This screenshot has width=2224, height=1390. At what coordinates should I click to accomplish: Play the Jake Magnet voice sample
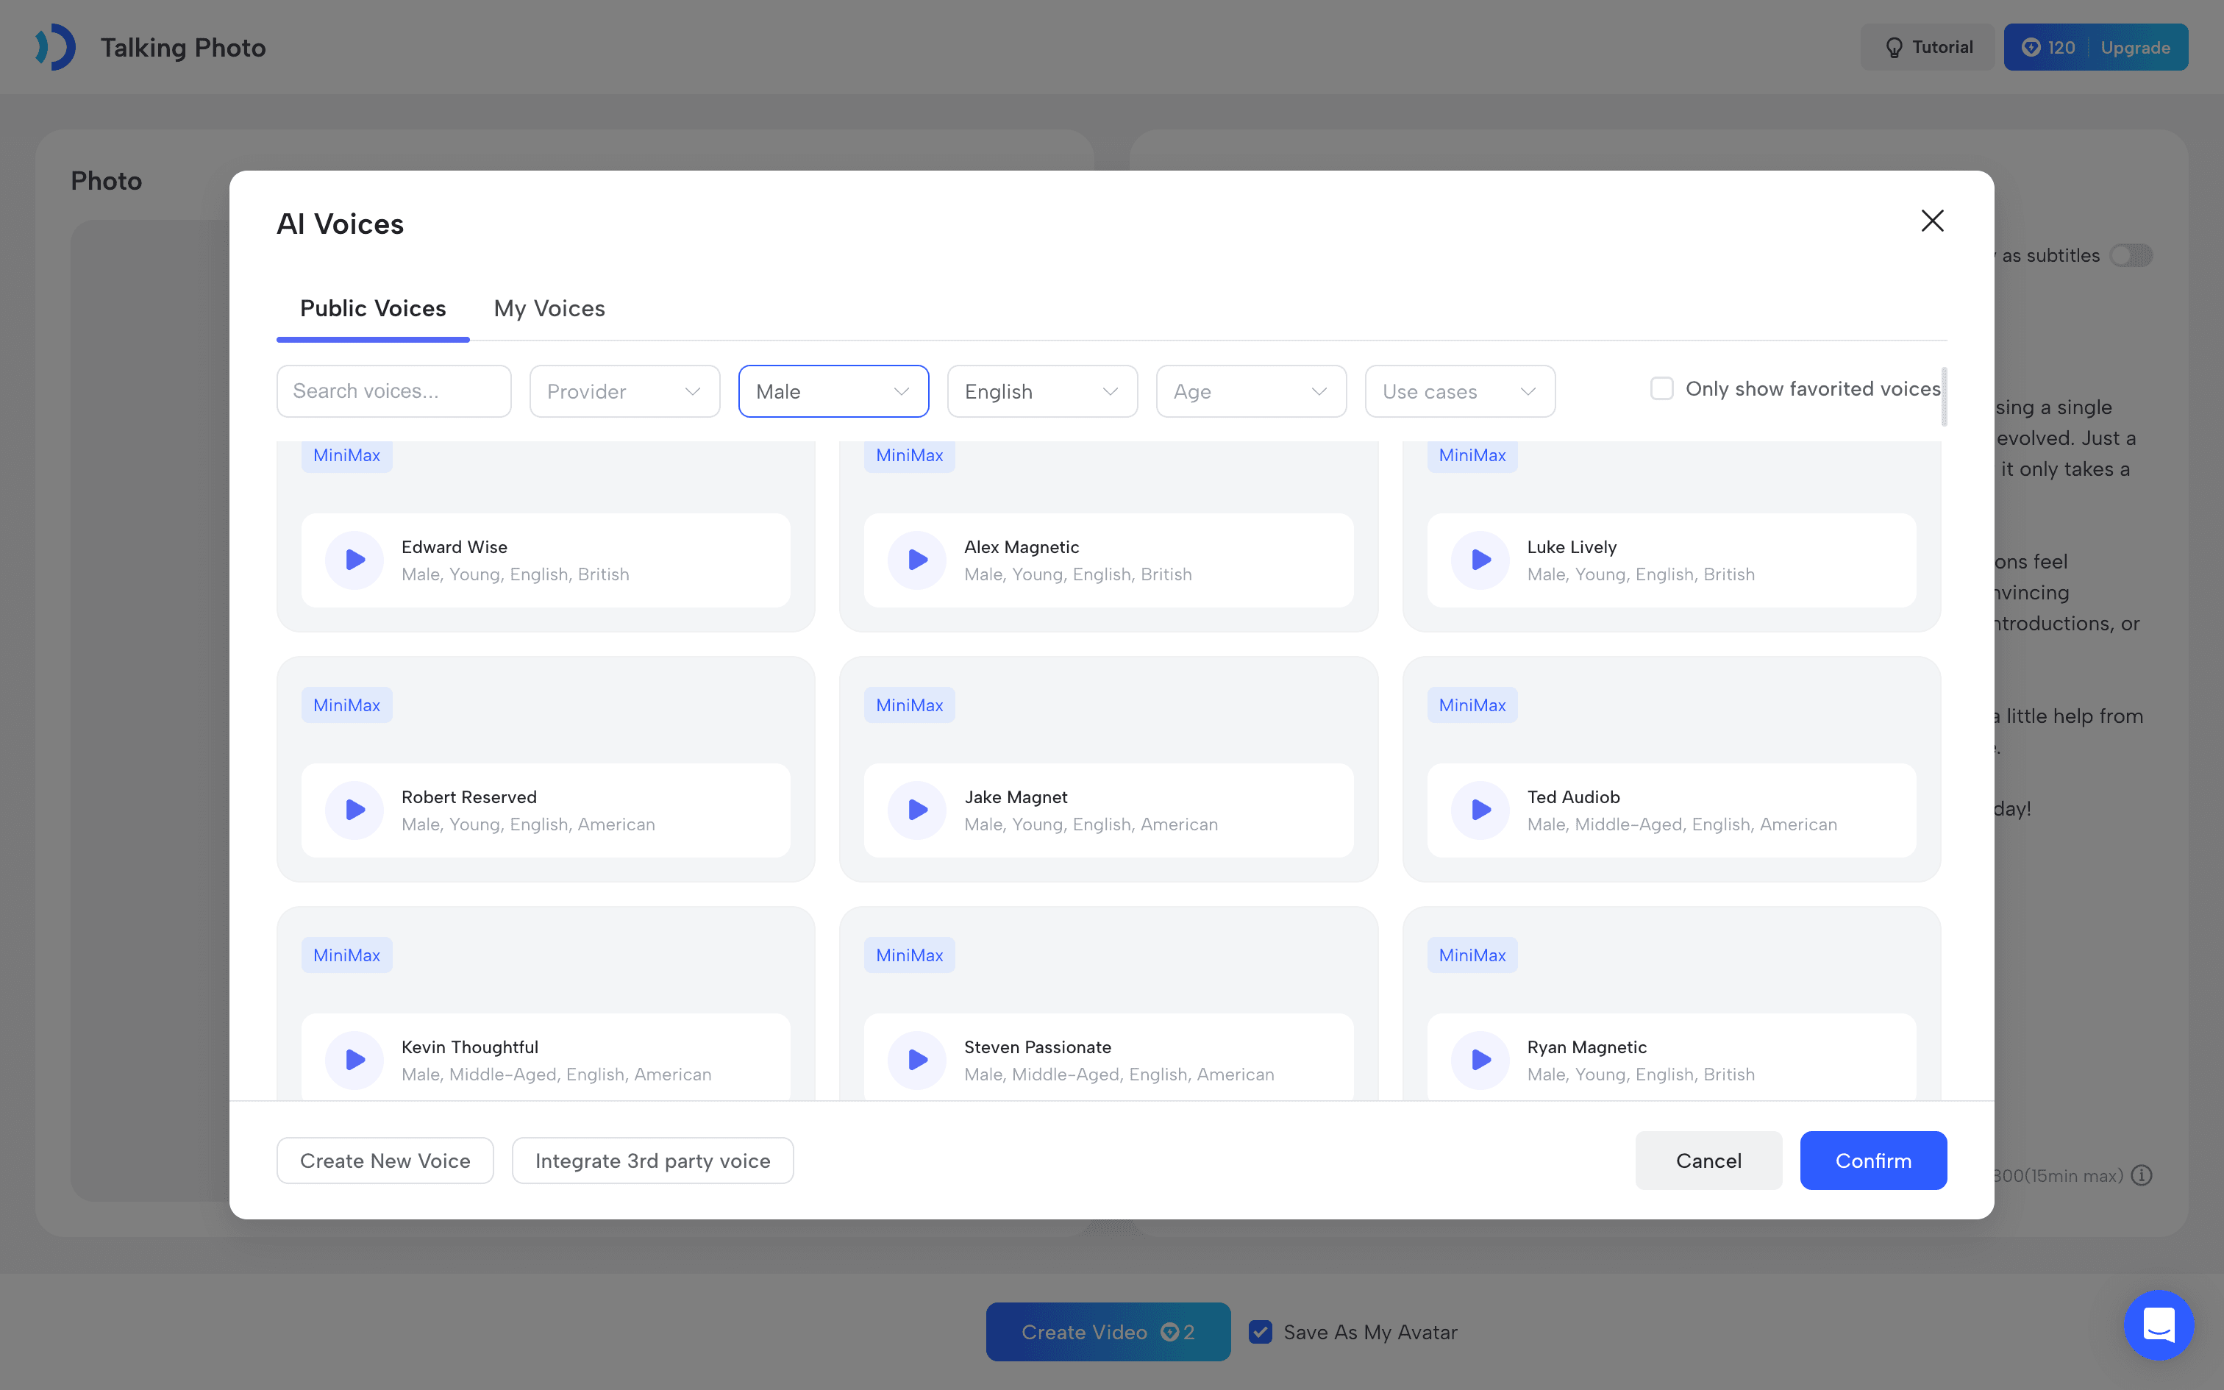pyautogui.click(x=917, y=810)
